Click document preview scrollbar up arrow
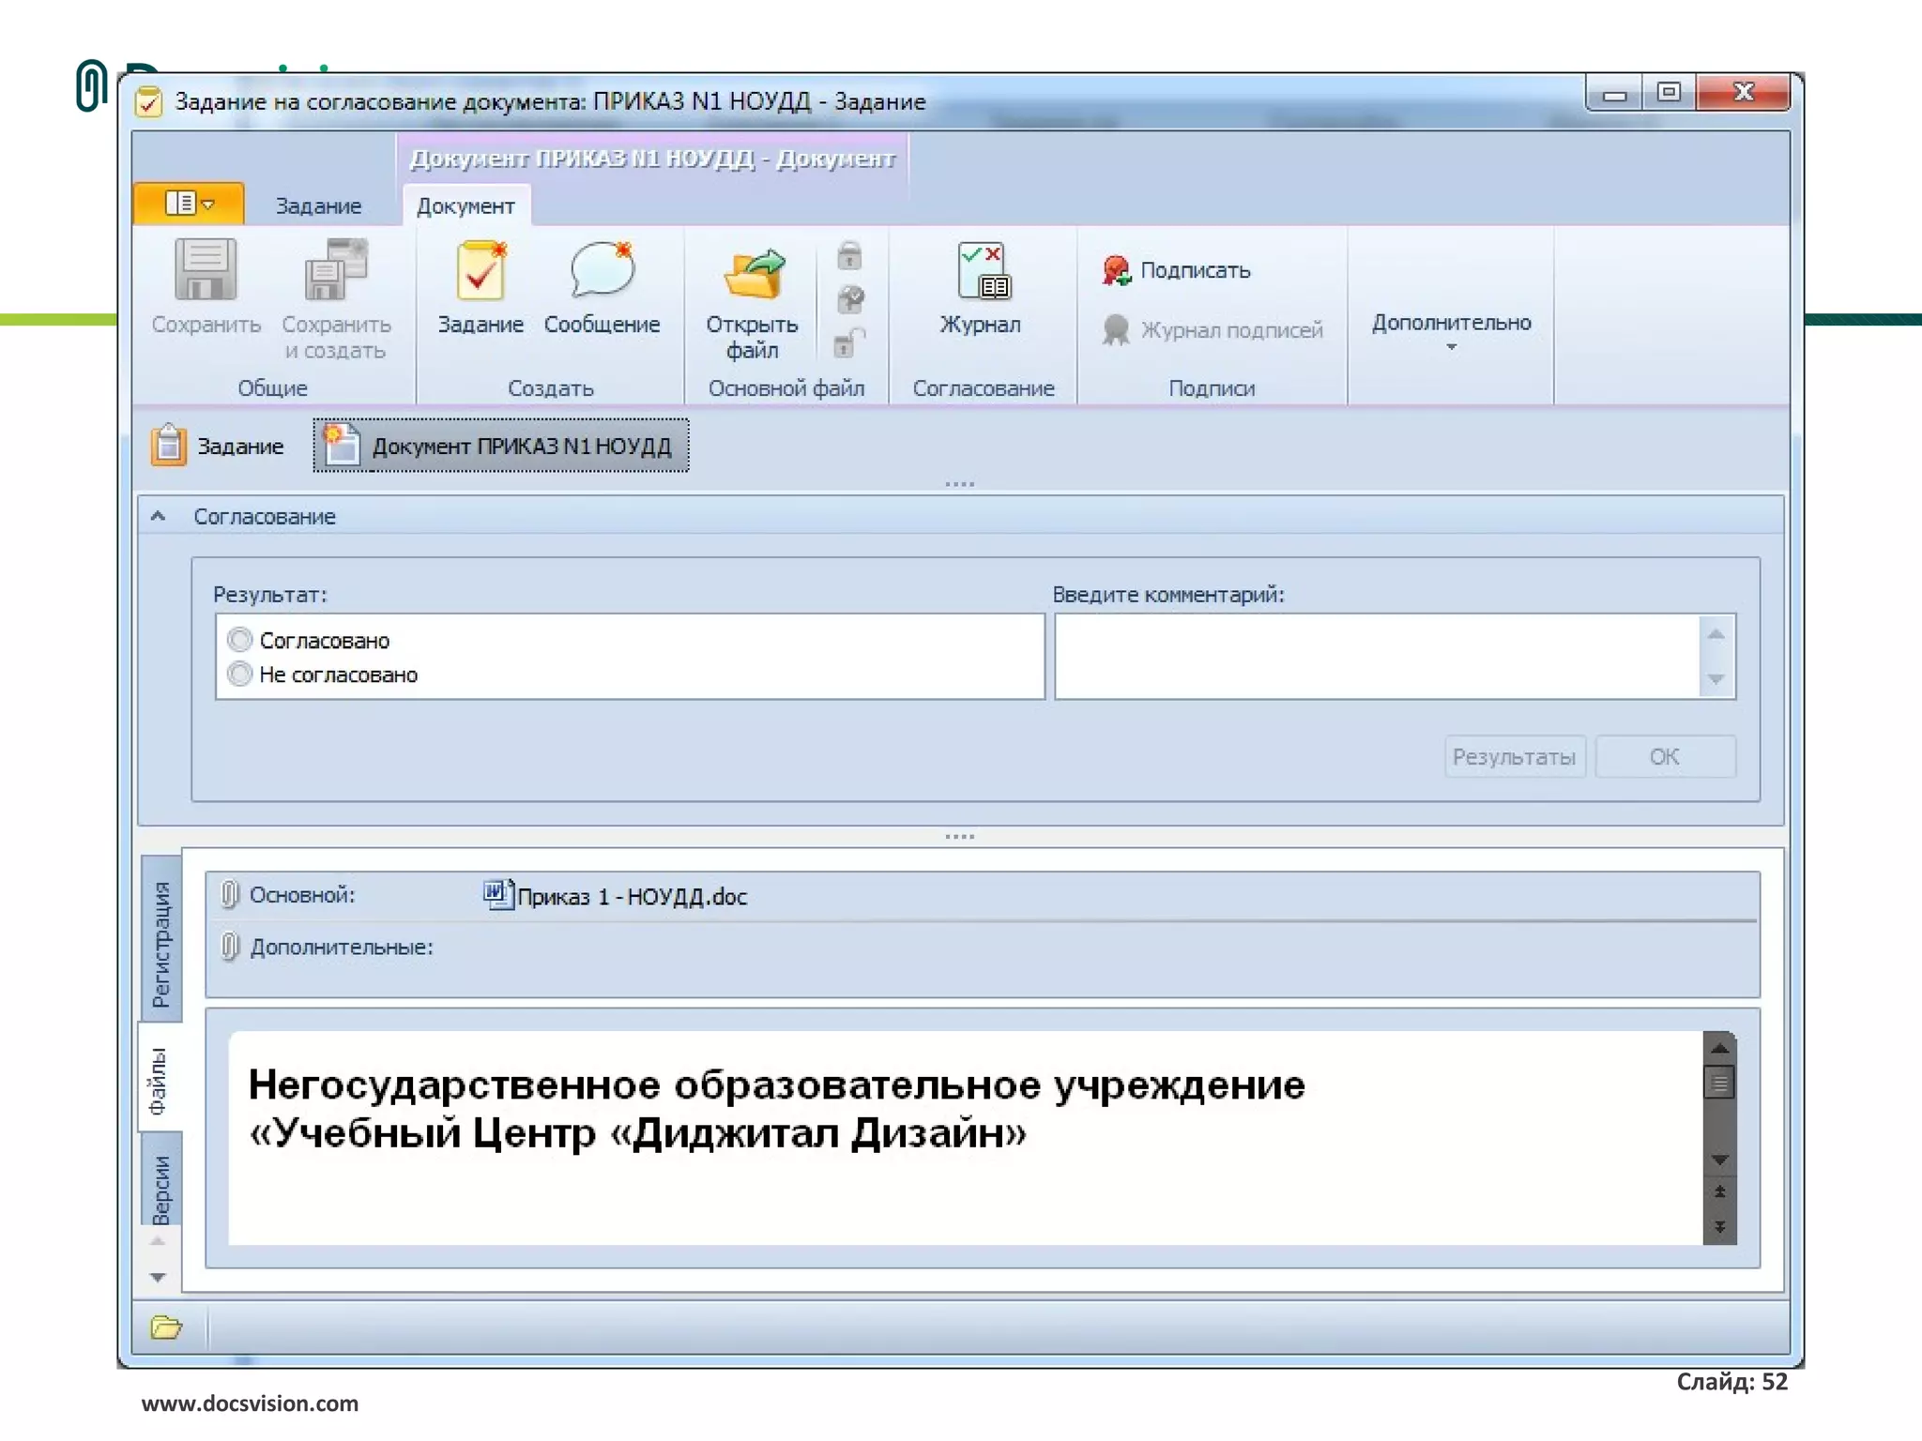 pos(1719,1047)
